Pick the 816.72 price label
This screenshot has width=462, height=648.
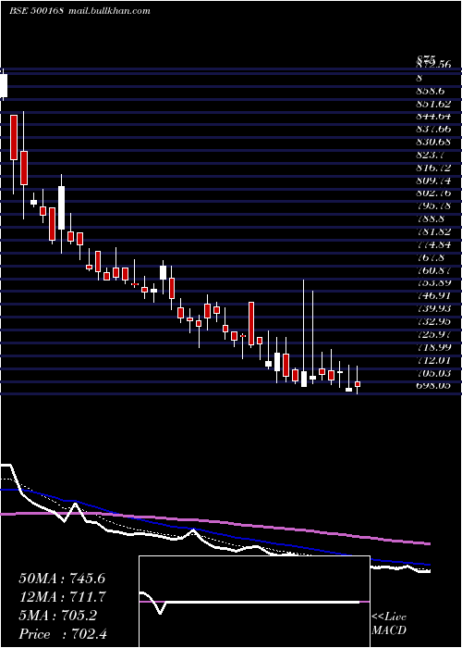[x=433, y=168]
